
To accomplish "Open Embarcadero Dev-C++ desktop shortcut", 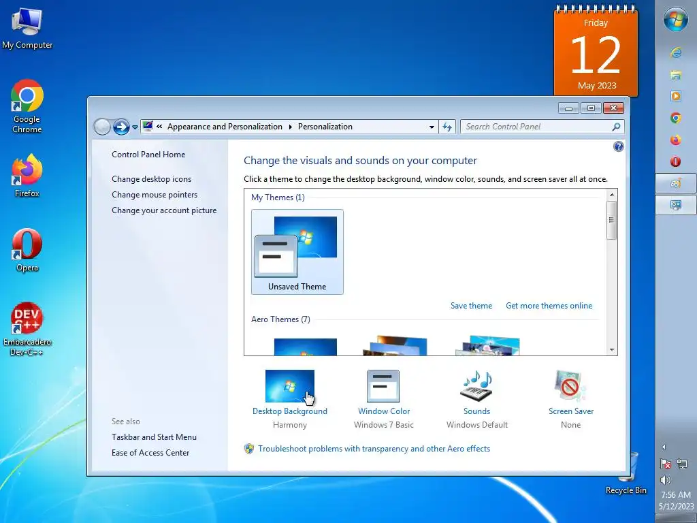I will point(27,328).
